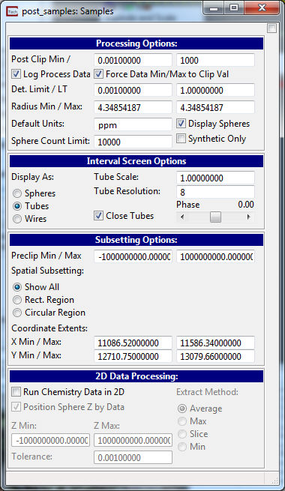Screen dimensions: 285x491
Task: Click X Max field 11586.34
Action: pos(215,343)
